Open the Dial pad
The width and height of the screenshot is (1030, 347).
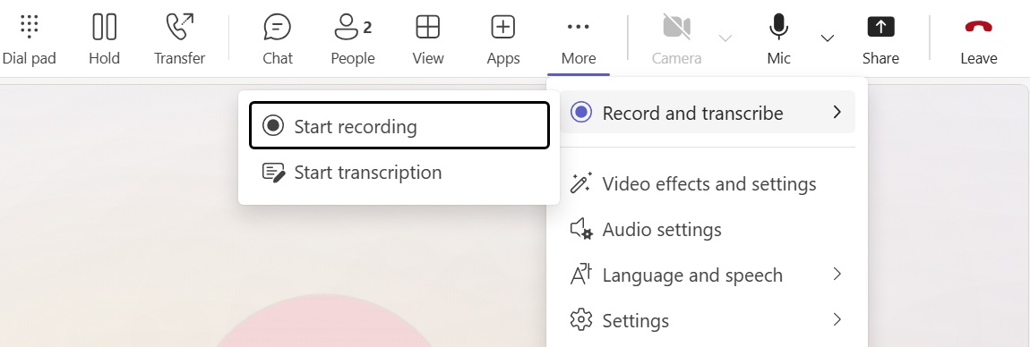[x=29, y=40]
